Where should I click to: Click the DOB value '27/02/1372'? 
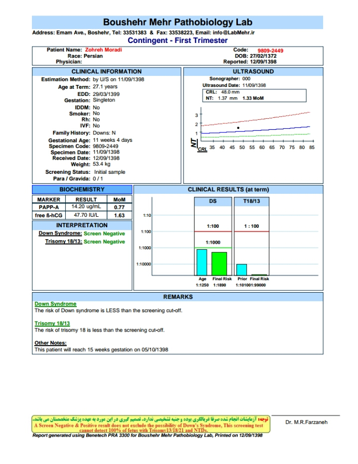click(x=263, y=56)
